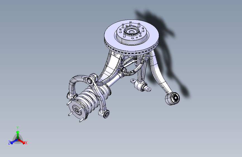Select the bracket-mounted bushing with two ears
Screen dimensions: 242x157
click(x=141, y=85)
